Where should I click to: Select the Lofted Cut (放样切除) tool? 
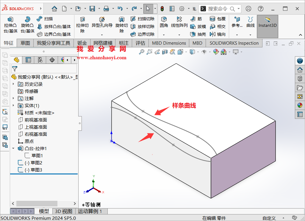coord(143,27)
